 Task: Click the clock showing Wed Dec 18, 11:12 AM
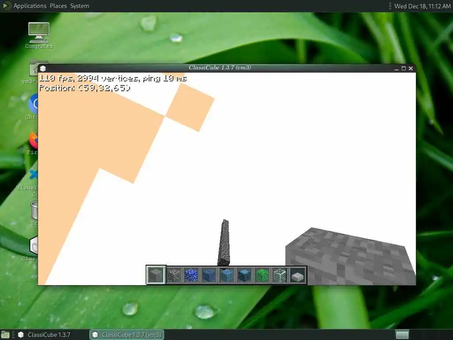422,6
